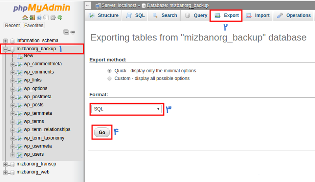Open the Import tab

(x=258, y=15)
